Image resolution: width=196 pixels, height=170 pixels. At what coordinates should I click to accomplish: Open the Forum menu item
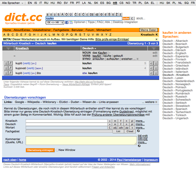[90, 30]
